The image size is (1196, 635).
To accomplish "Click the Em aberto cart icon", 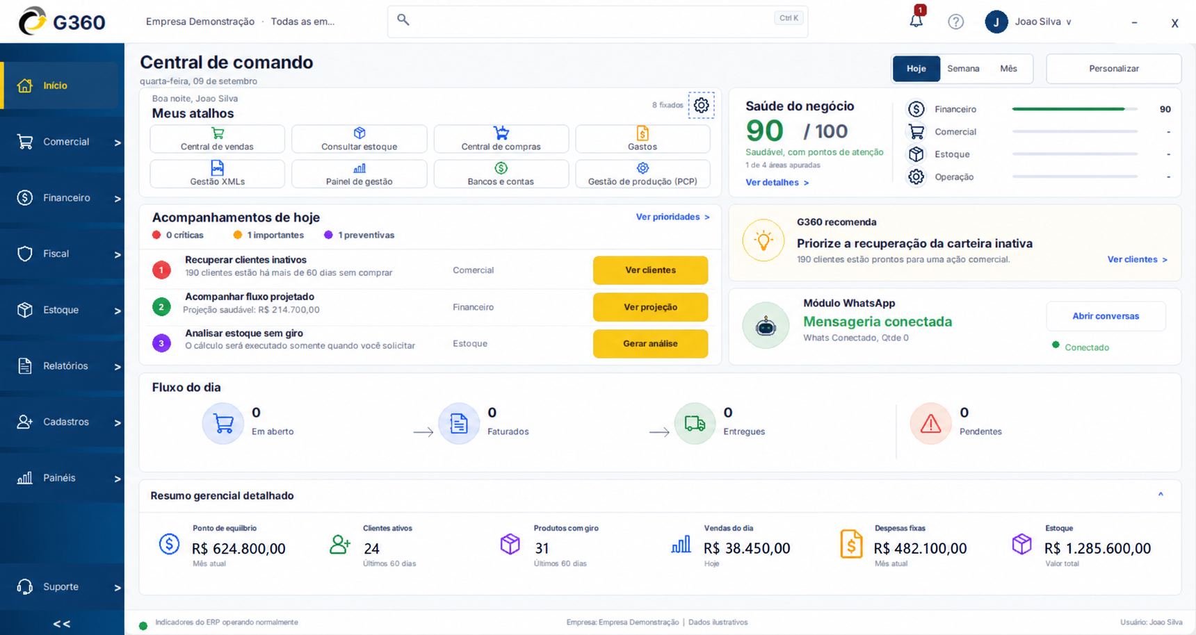I will pos(223,423).
